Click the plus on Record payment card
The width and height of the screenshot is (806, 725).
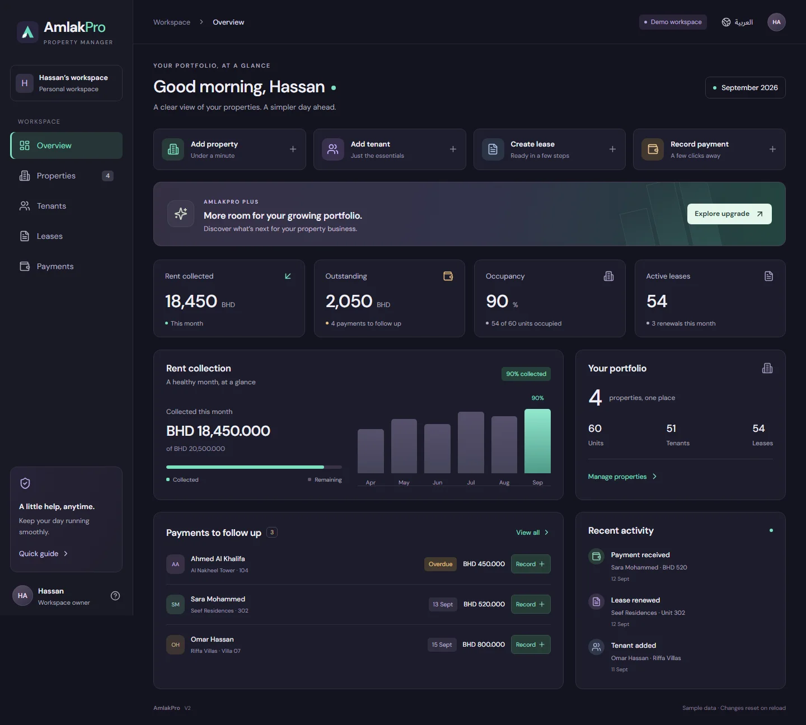(772, 149)
